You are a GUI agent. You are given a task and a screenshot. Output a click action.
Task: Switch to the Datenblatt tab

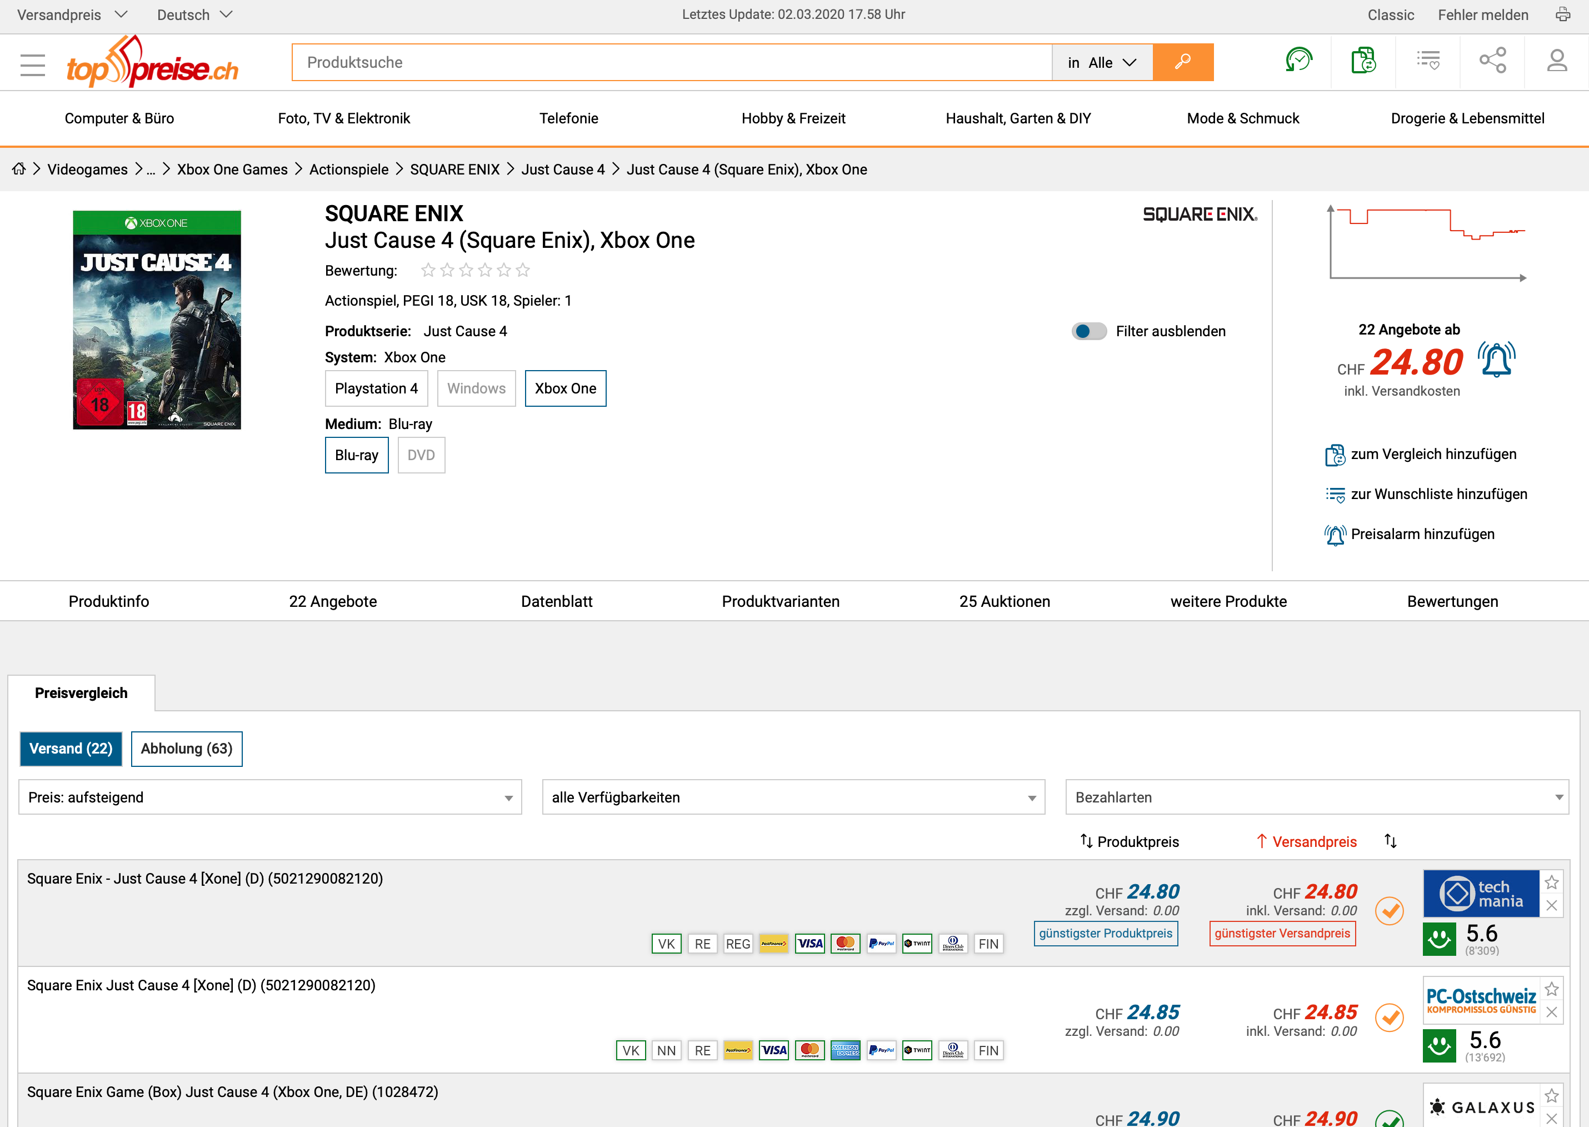click(x=557, y=602)
